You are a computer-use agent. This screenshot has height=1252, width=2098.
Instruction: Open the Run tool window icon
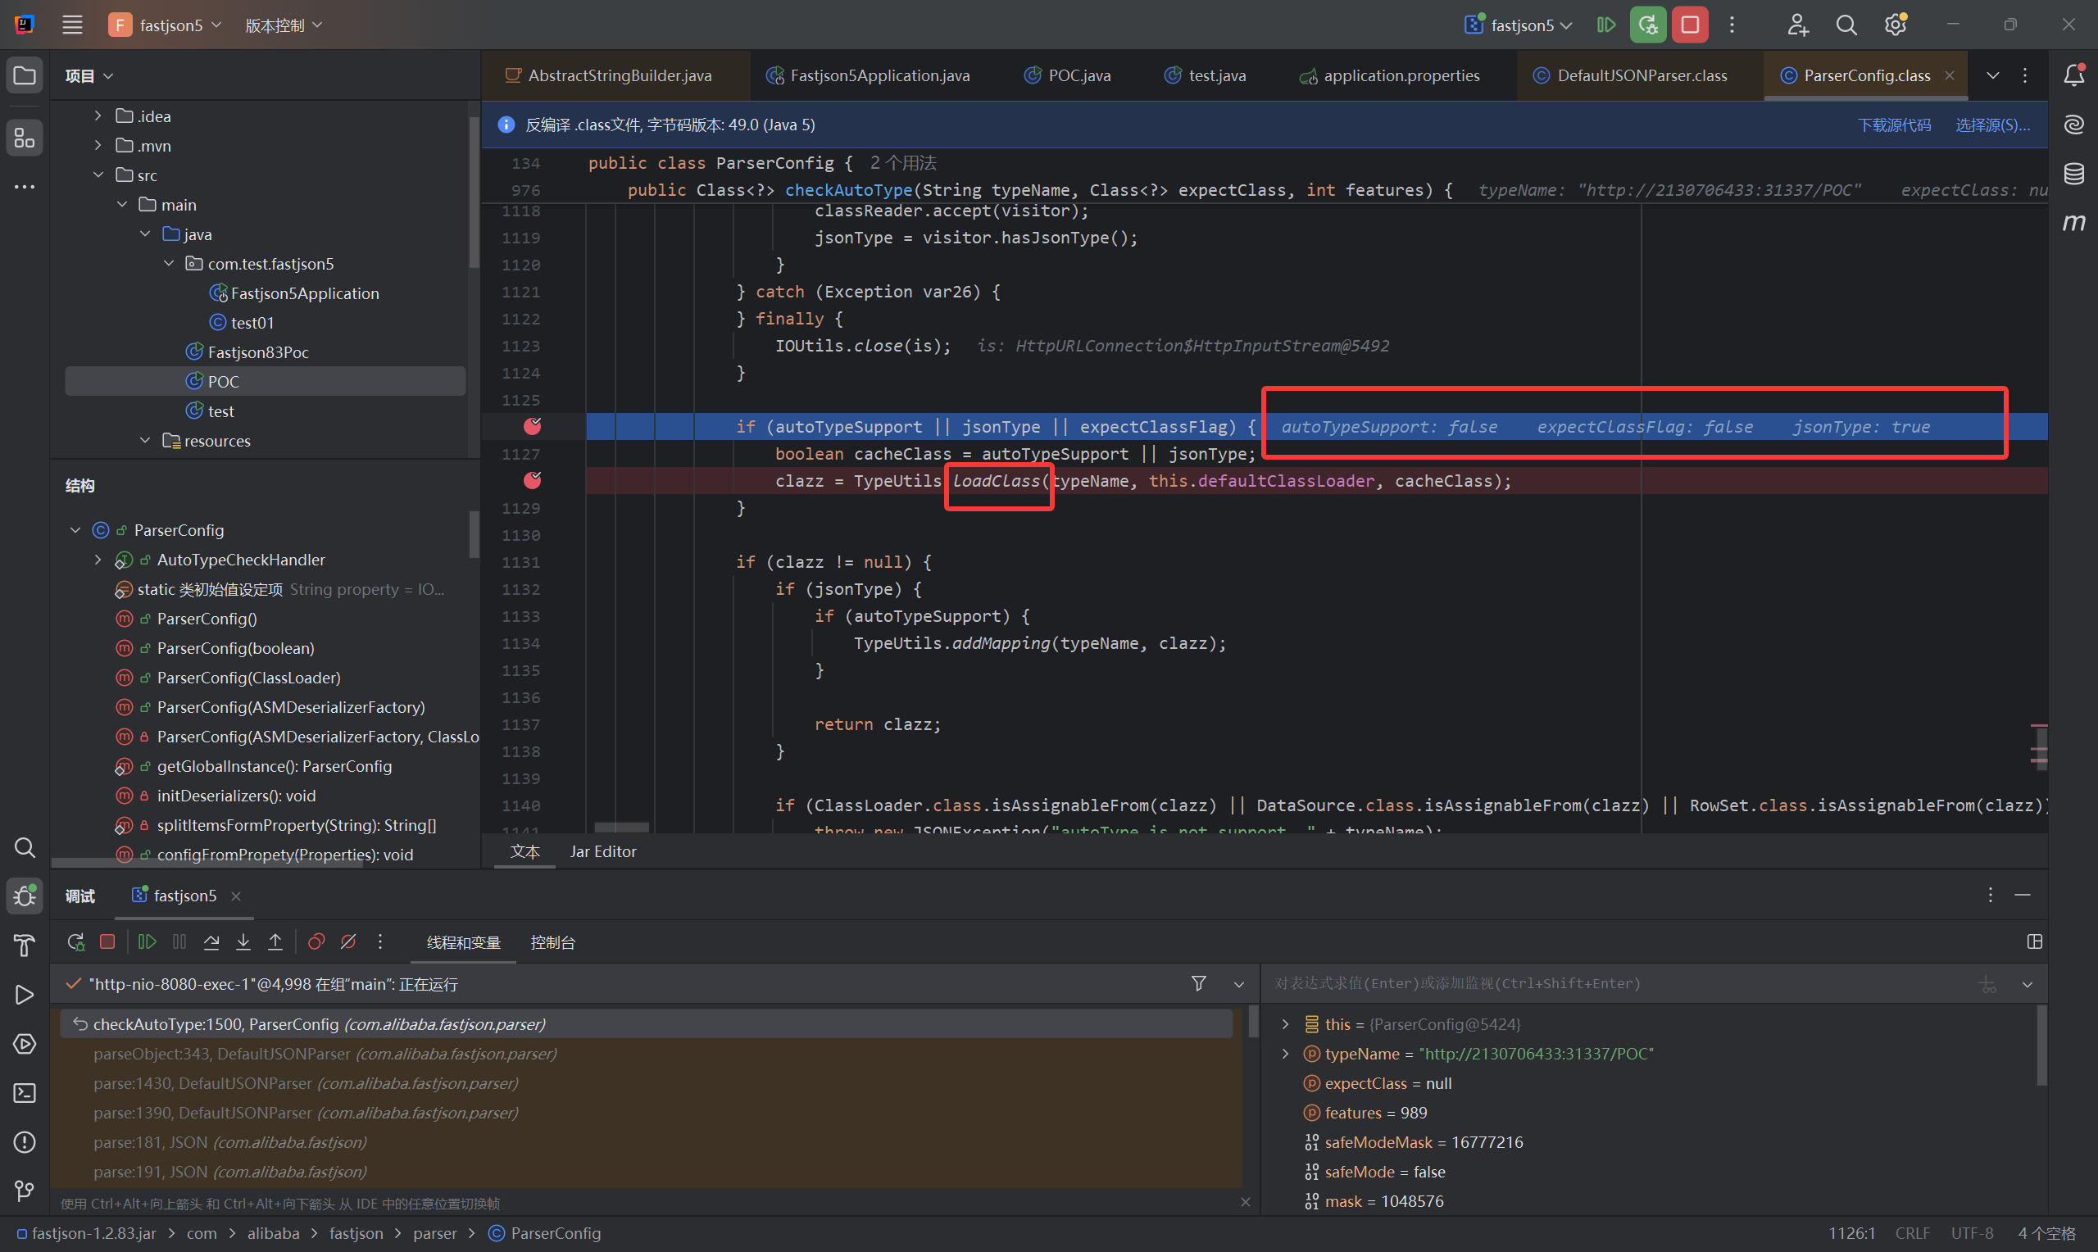coord(25,995)
